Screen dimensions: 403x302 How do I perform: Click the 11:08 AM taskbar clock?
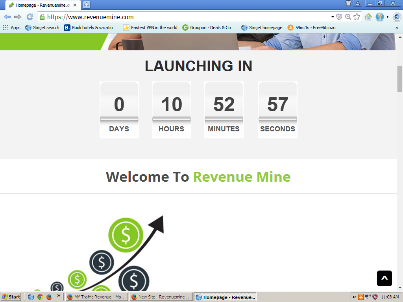pyautogui.click(x=390, y=297)
